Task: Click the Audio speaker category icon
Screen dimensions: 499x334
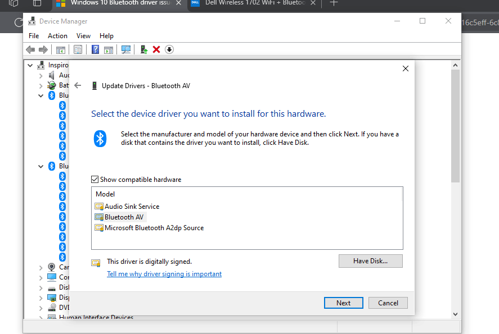Action: click(x=52, y=75)
